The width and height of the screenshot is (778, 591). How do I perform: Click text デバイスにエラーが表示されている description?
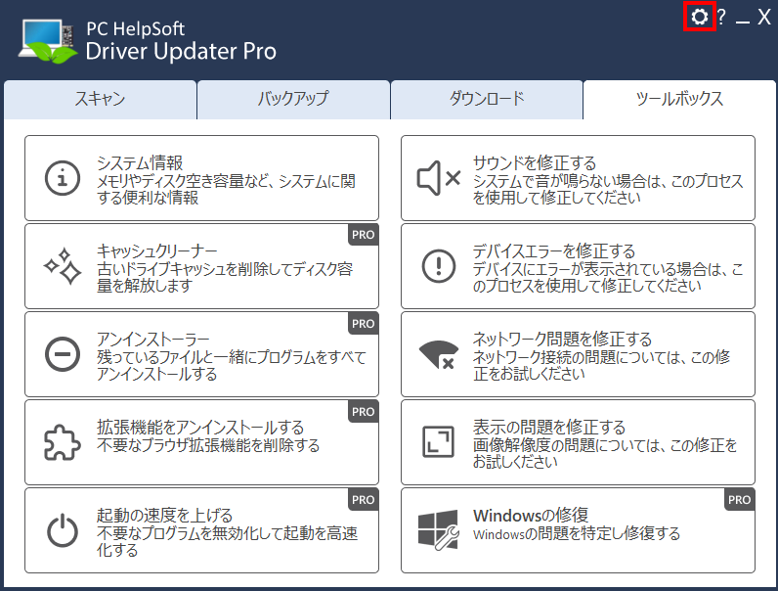[608, 277]
